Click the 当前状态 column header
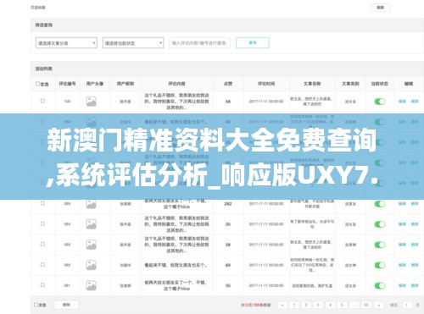 [380, 84]
